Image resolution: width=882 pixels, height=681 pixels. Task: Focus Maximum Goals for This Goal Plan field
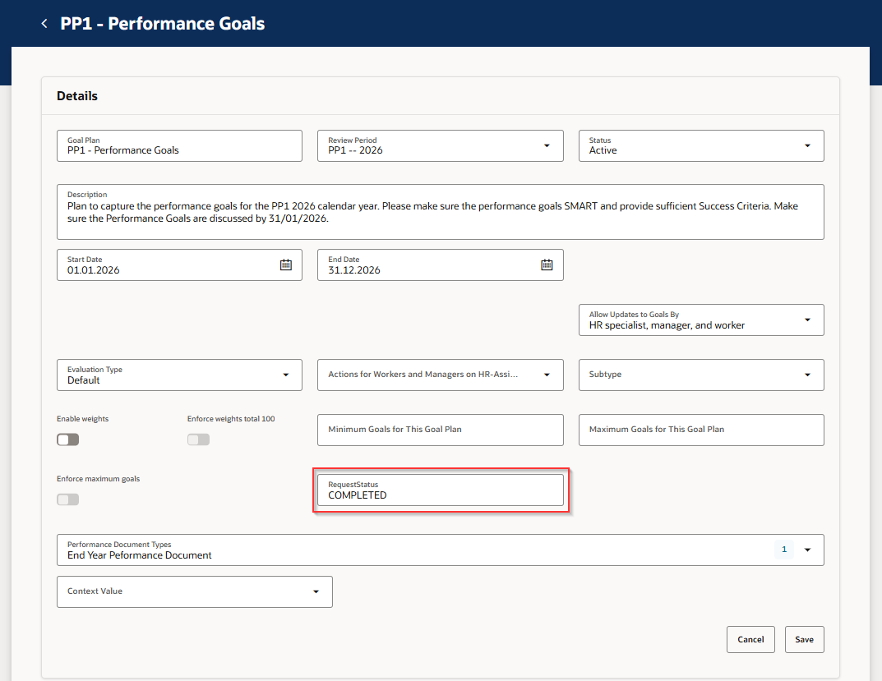pos(701,430)
